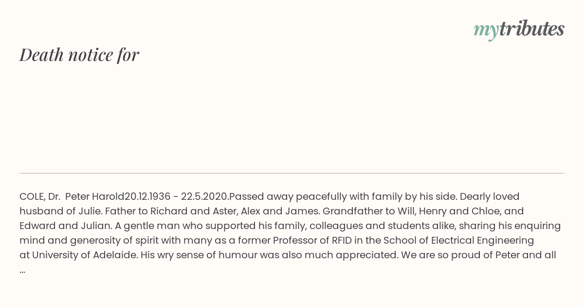Click "School of Electrical Engineering" text

tap(459, 240)
